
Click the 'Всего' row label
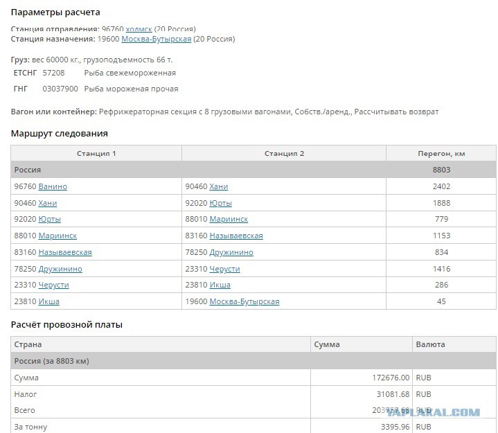click(x=24, y=410)
